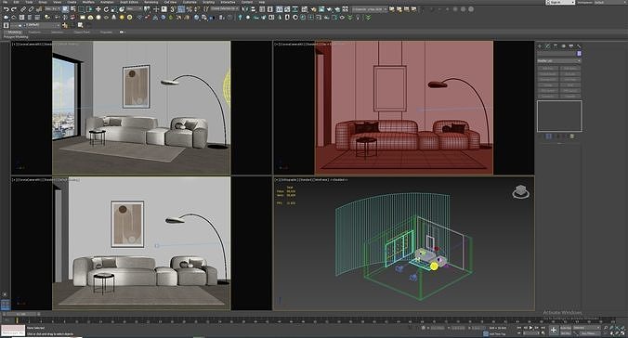Open the Rendered Frame Window icon
The height and width of the screenshot is (338, 628).
click(x=321, y=8)
